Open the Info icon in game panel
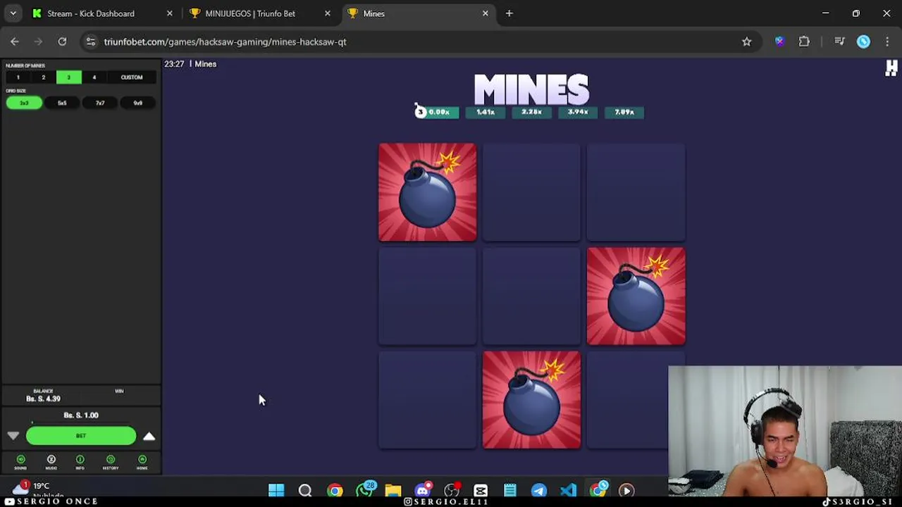 tap(80, 462)
